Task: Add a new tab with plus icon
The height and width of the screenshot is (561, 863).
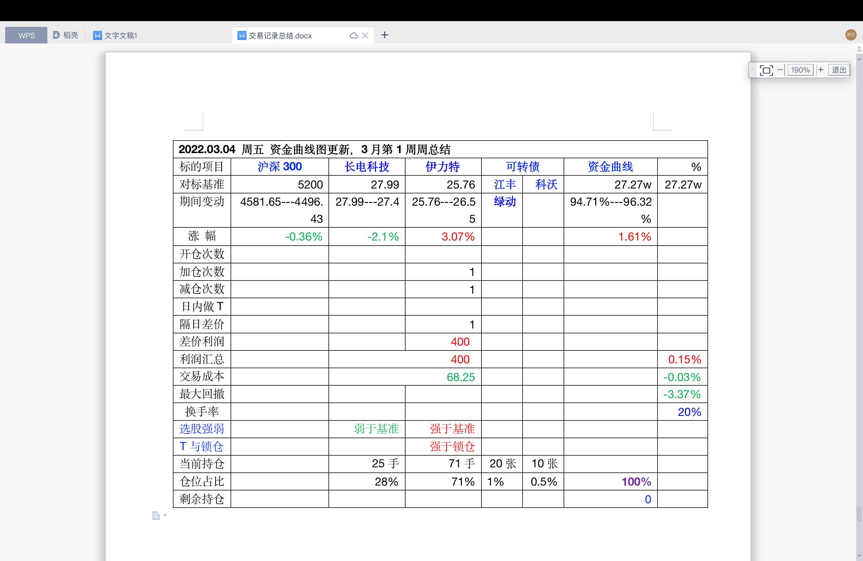Action: tap(385, 35)
